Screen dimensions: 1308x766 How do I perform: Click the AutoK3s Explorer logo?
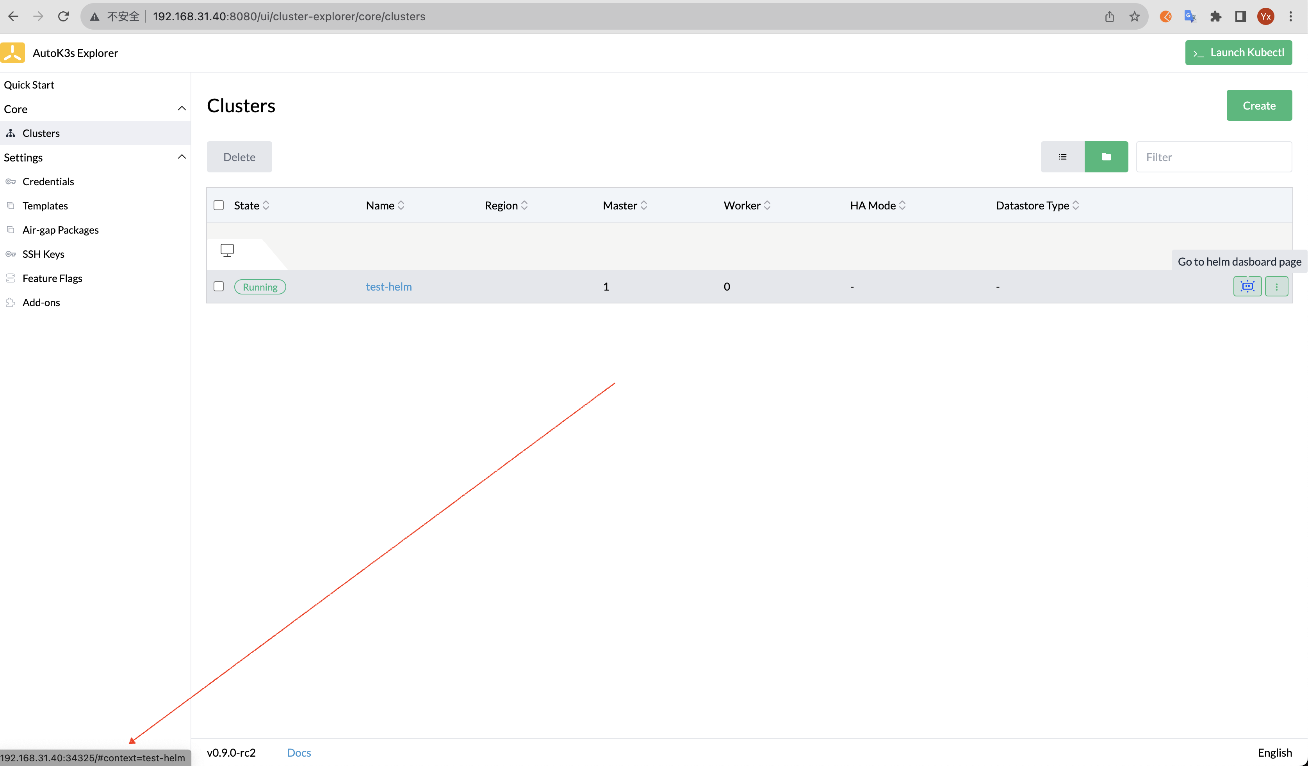pyautogui.click(x=13, y=52)
